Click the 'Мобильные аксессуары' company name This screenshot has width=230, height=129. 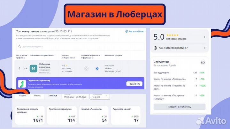tap(45, 65)
